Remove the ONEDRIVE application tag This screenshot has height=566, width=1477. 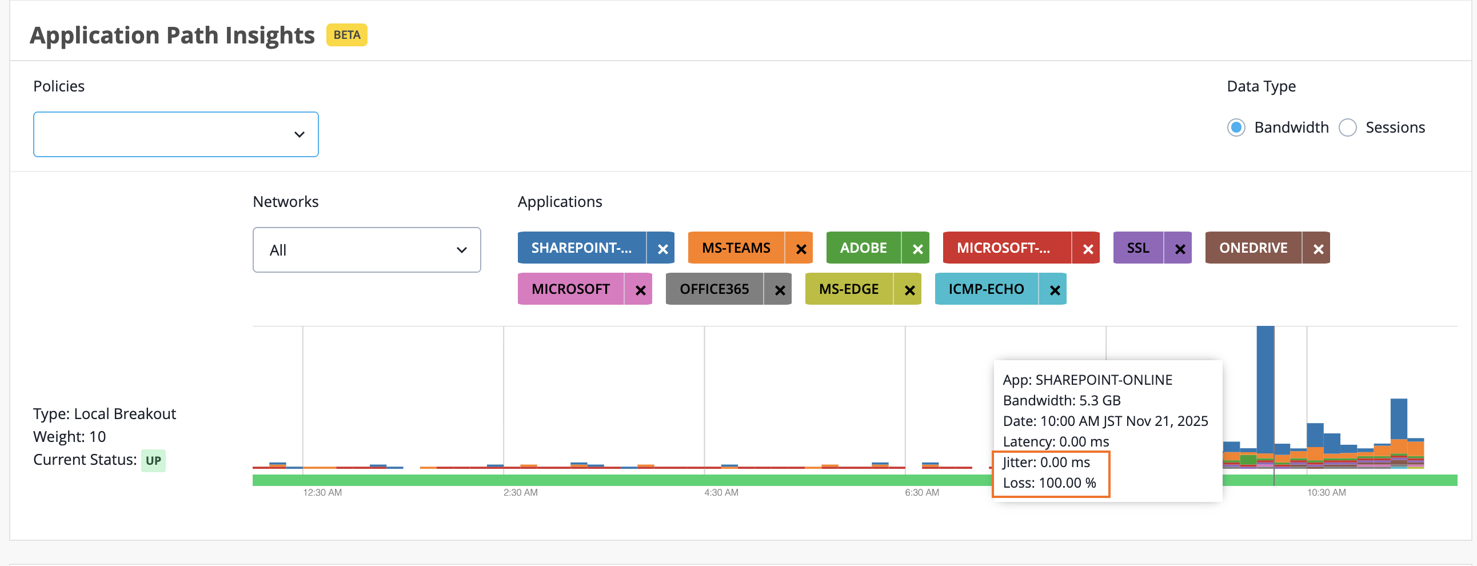pos(1317,248)
